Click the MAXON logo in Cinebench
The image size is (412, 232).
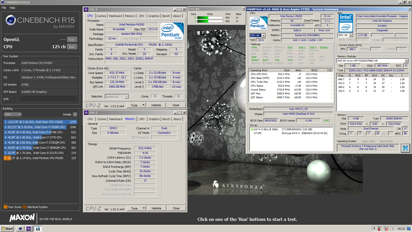22,218
